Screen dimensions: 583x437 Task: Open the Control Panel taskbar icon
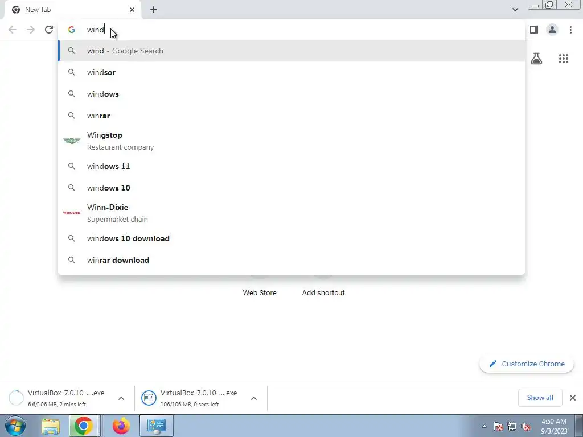[156, 426]
